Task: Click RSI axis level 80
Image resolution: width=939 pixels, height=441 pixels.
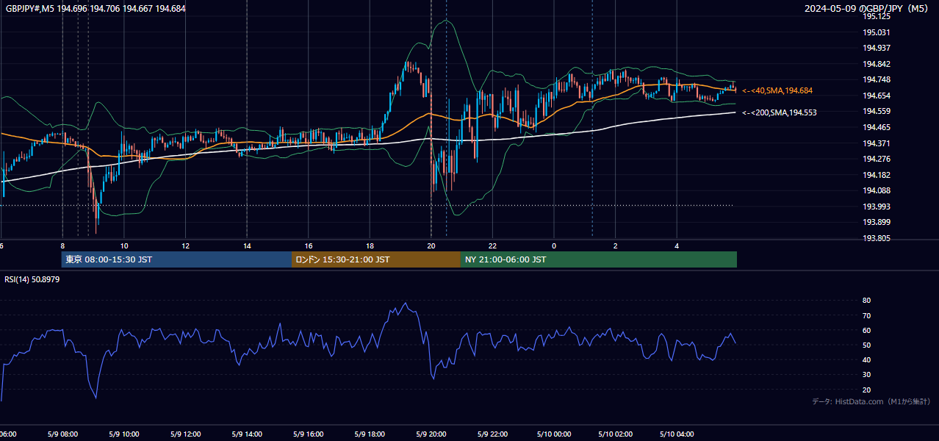Action: [866, 301]
